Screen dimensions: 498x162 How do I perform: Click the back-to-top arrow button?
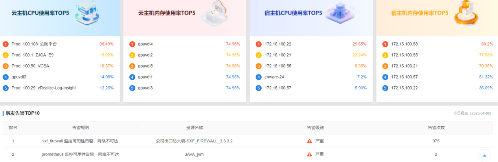click(484, 155)
